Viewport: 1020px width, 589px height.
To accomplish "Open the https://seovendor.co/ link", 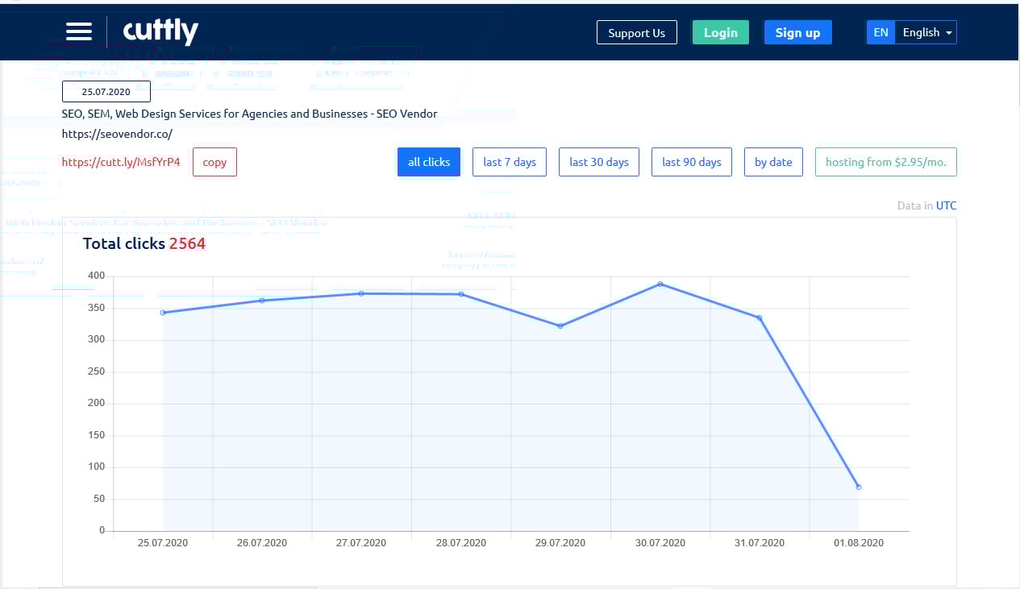I will [x=117, y=134].
